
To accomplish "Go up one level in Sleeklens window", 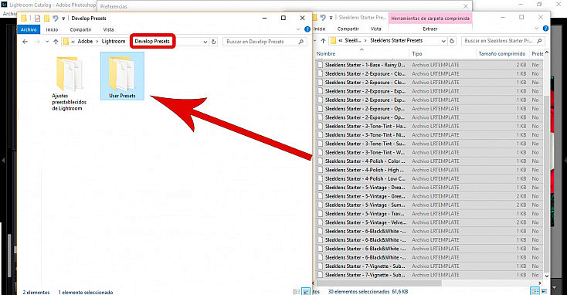I will point(323,41).
